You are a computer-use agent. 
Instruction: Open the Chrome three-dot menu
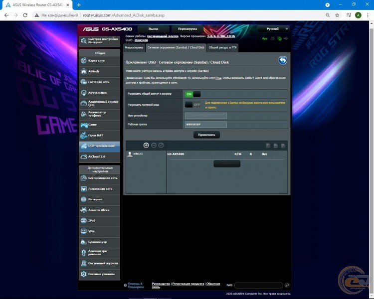[368, 15]
